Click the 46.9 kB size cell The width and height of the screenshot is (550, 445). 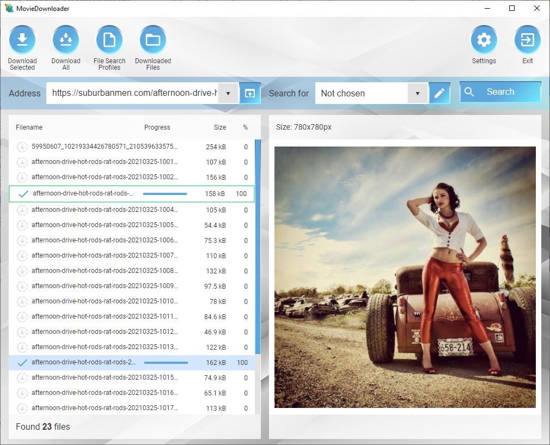215,332
